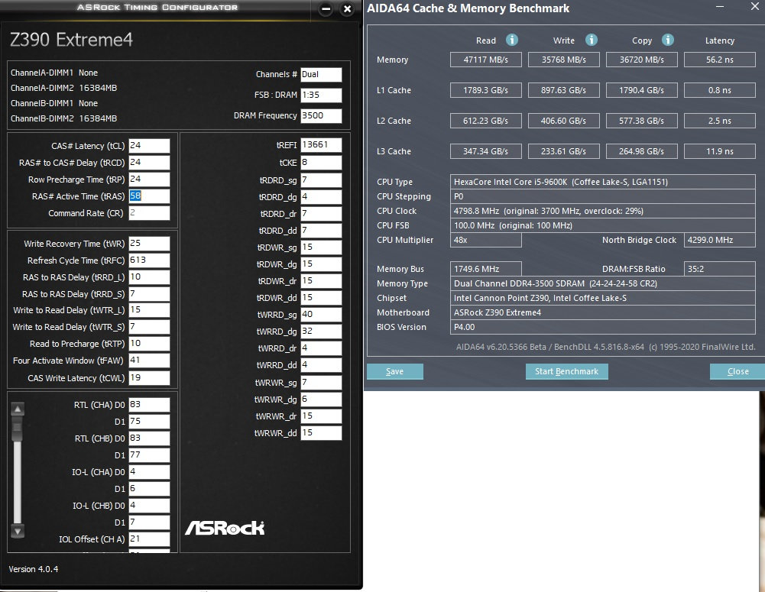Click the scroll down arrow in RTL panel
765x592 pixels.
pyautogui.click(x=18, y=531)
